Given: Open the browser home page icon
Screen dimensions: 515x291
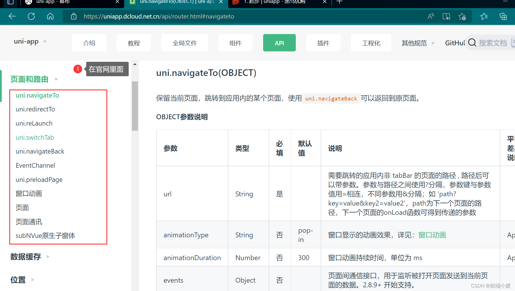Looking at the screenshot, I should [50, 16].
